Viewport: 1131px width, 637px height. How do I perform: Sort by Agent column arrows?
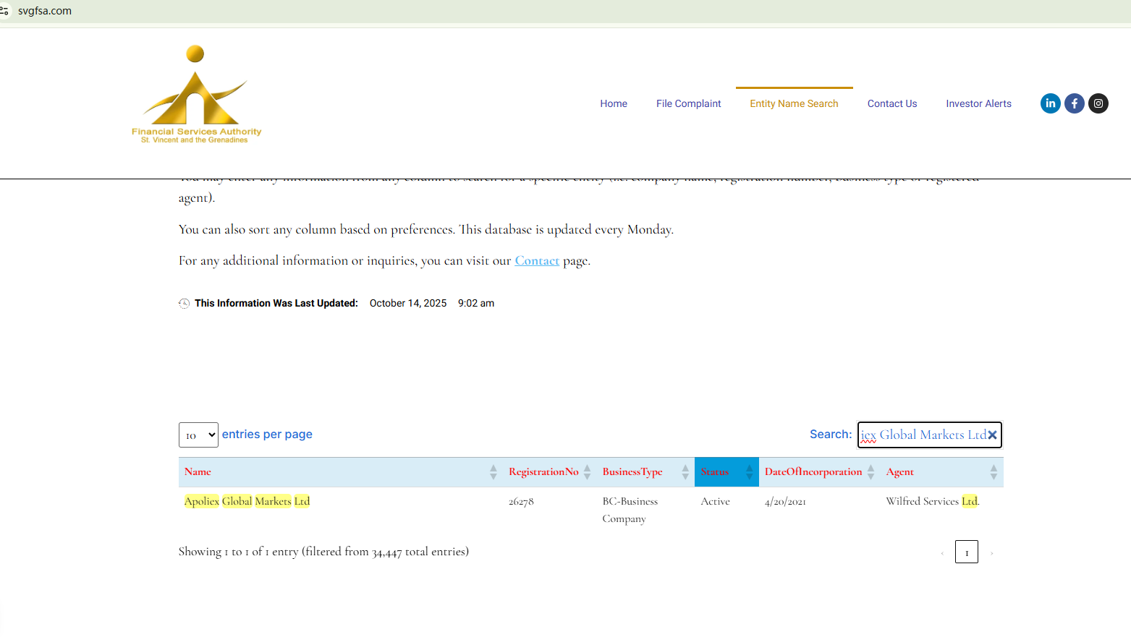pos(994,472)
